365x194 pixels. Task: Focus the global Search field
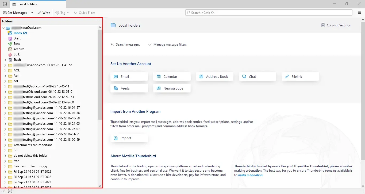pos(269,13)
